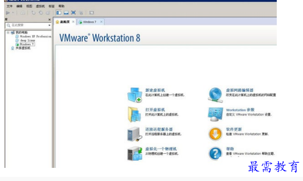Viewport: 303px width, 181px height.
Task: Click the power on play toolbar button
Action: 8,13
